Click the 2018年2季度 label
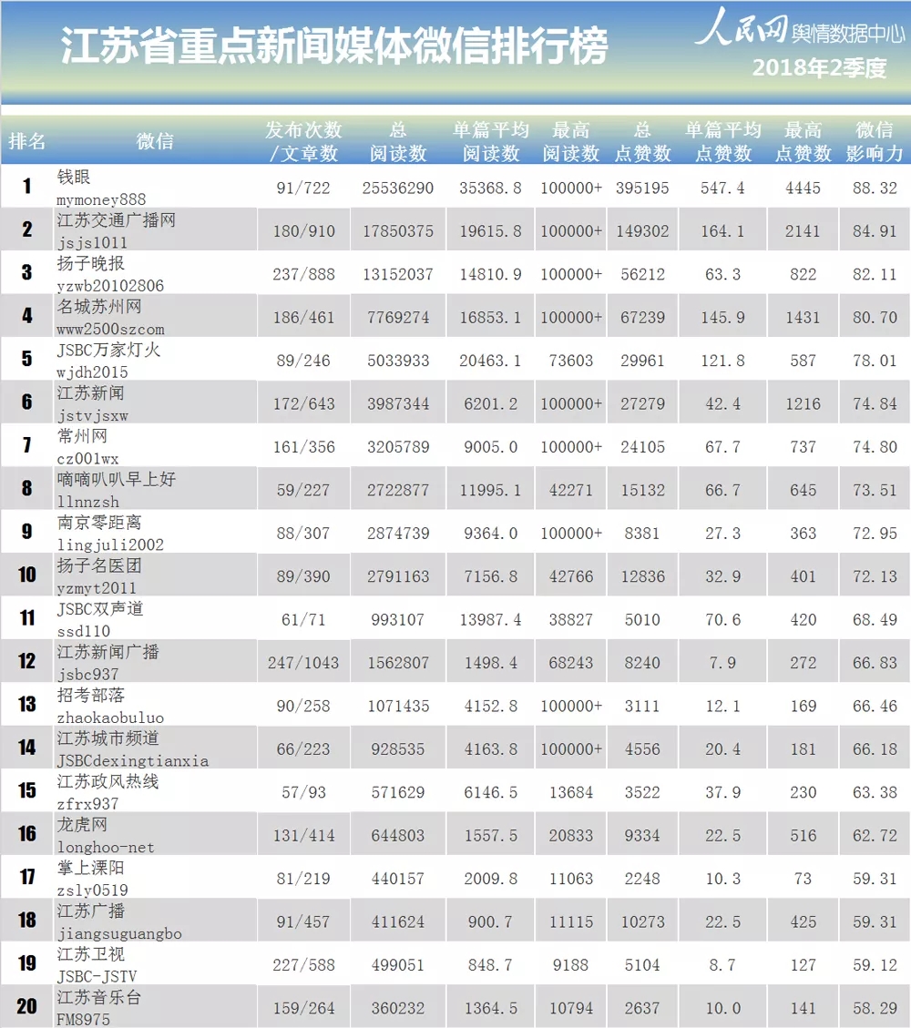This screenshot has height=1028, width=911. pyautogui.click(x=819, y=67)
